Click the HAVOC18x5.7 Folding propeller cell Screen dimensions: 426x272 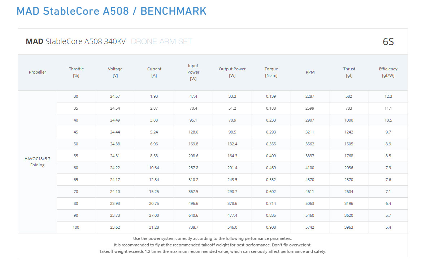coord(38,162)
